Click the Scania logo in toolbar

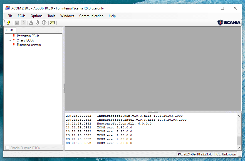pos(229,23)
